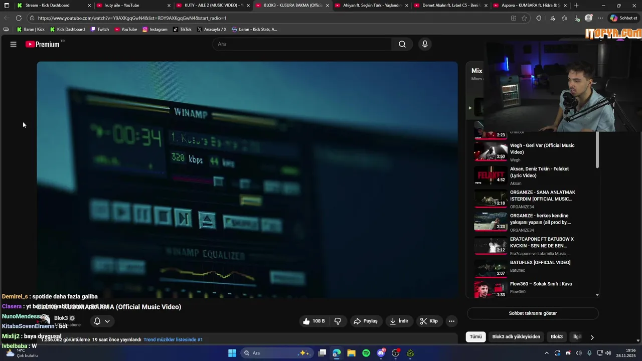View site information lock icon

[x=32, y=18]
